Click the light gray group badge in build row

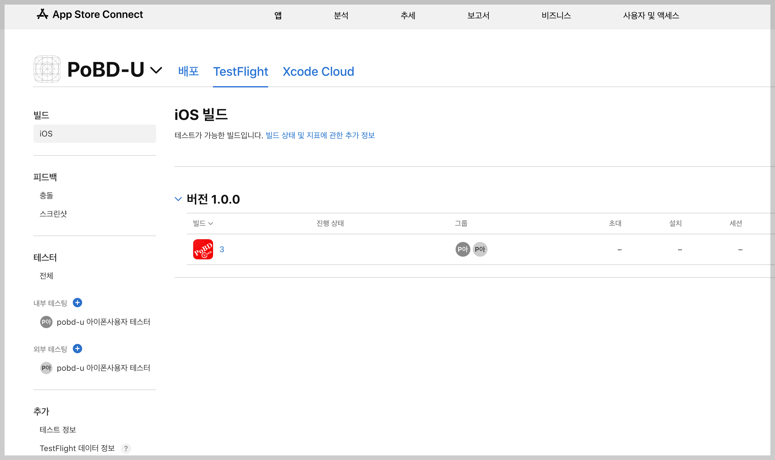click(x=480, y=249)
